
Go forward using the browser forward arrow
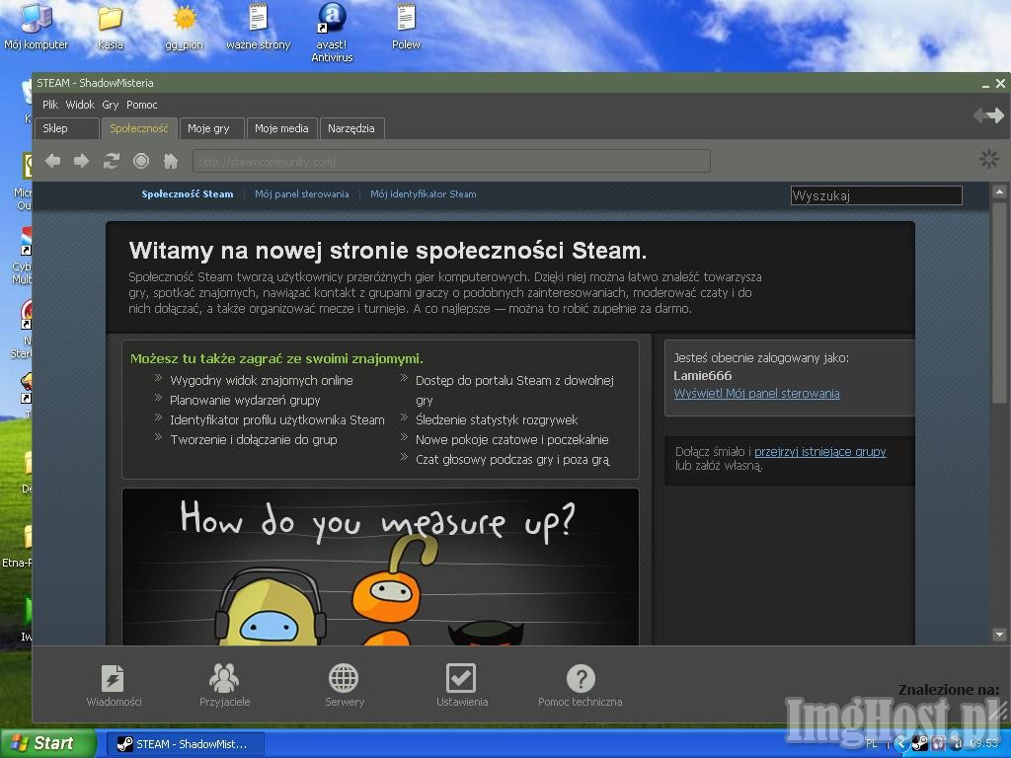coord(82,161)
